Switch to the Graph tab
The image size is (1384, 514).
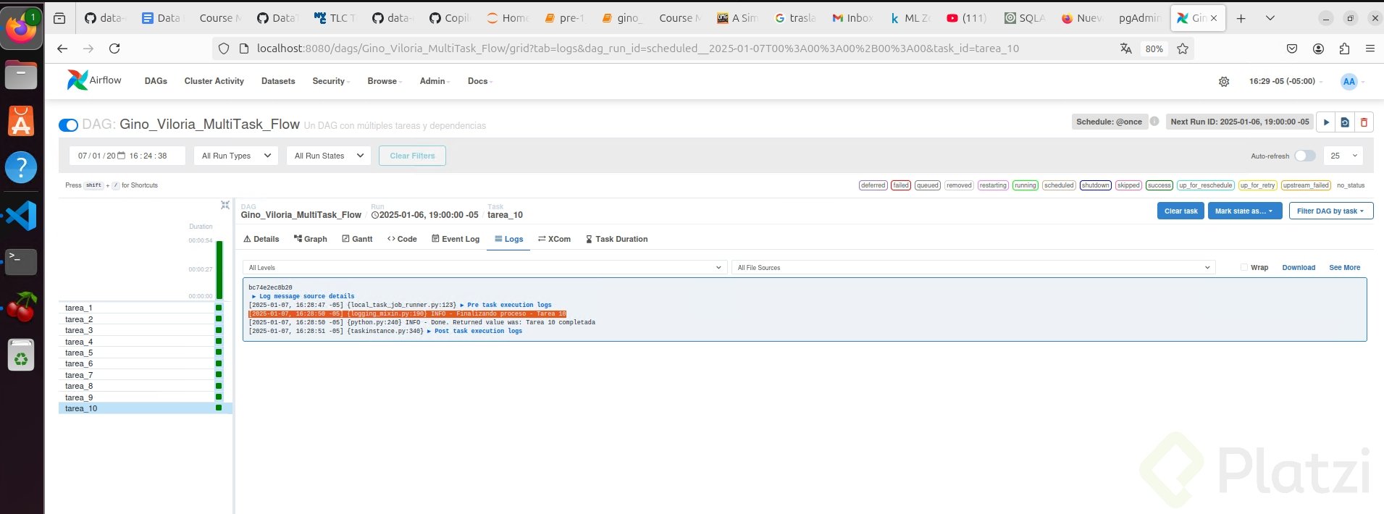point(310,239)
